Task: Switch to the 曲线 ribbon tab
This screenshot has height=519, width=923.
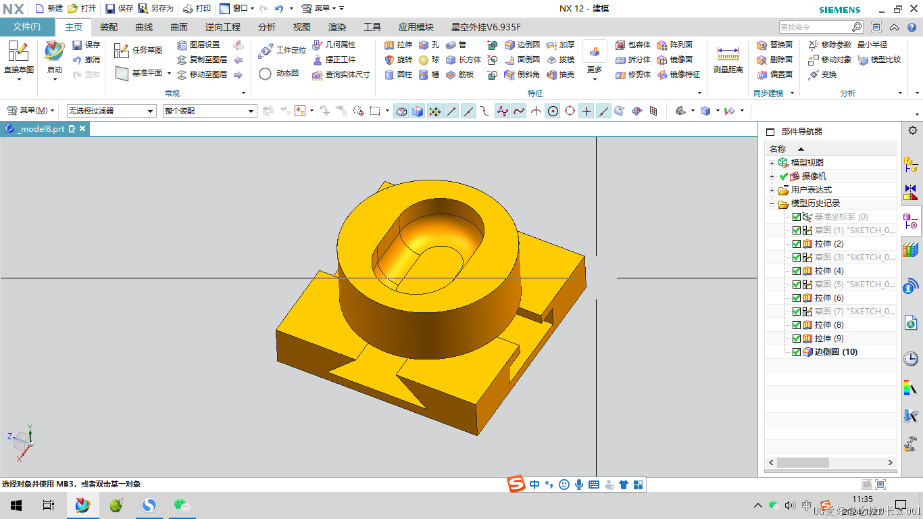Action: coord(144,27)
